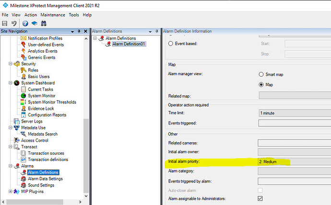Screen dimensions: 331x205
Task: Open the Tools menu
Action: pyautogui.click(x=74, y=15)
